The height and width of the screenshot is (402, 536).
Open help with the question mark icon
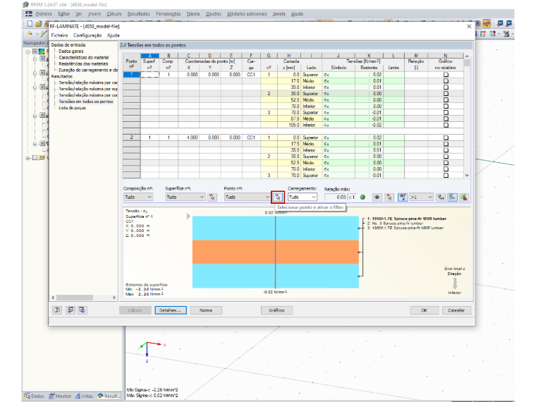coord(56,310)
